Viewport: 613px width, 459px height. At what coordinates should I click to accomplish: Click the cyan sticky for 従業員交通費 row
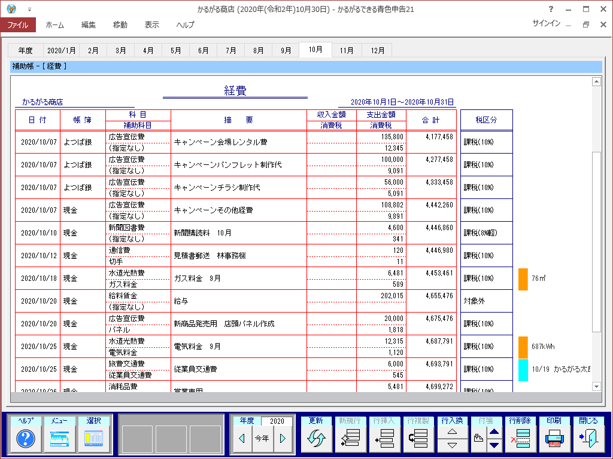(x=523, y=370)
